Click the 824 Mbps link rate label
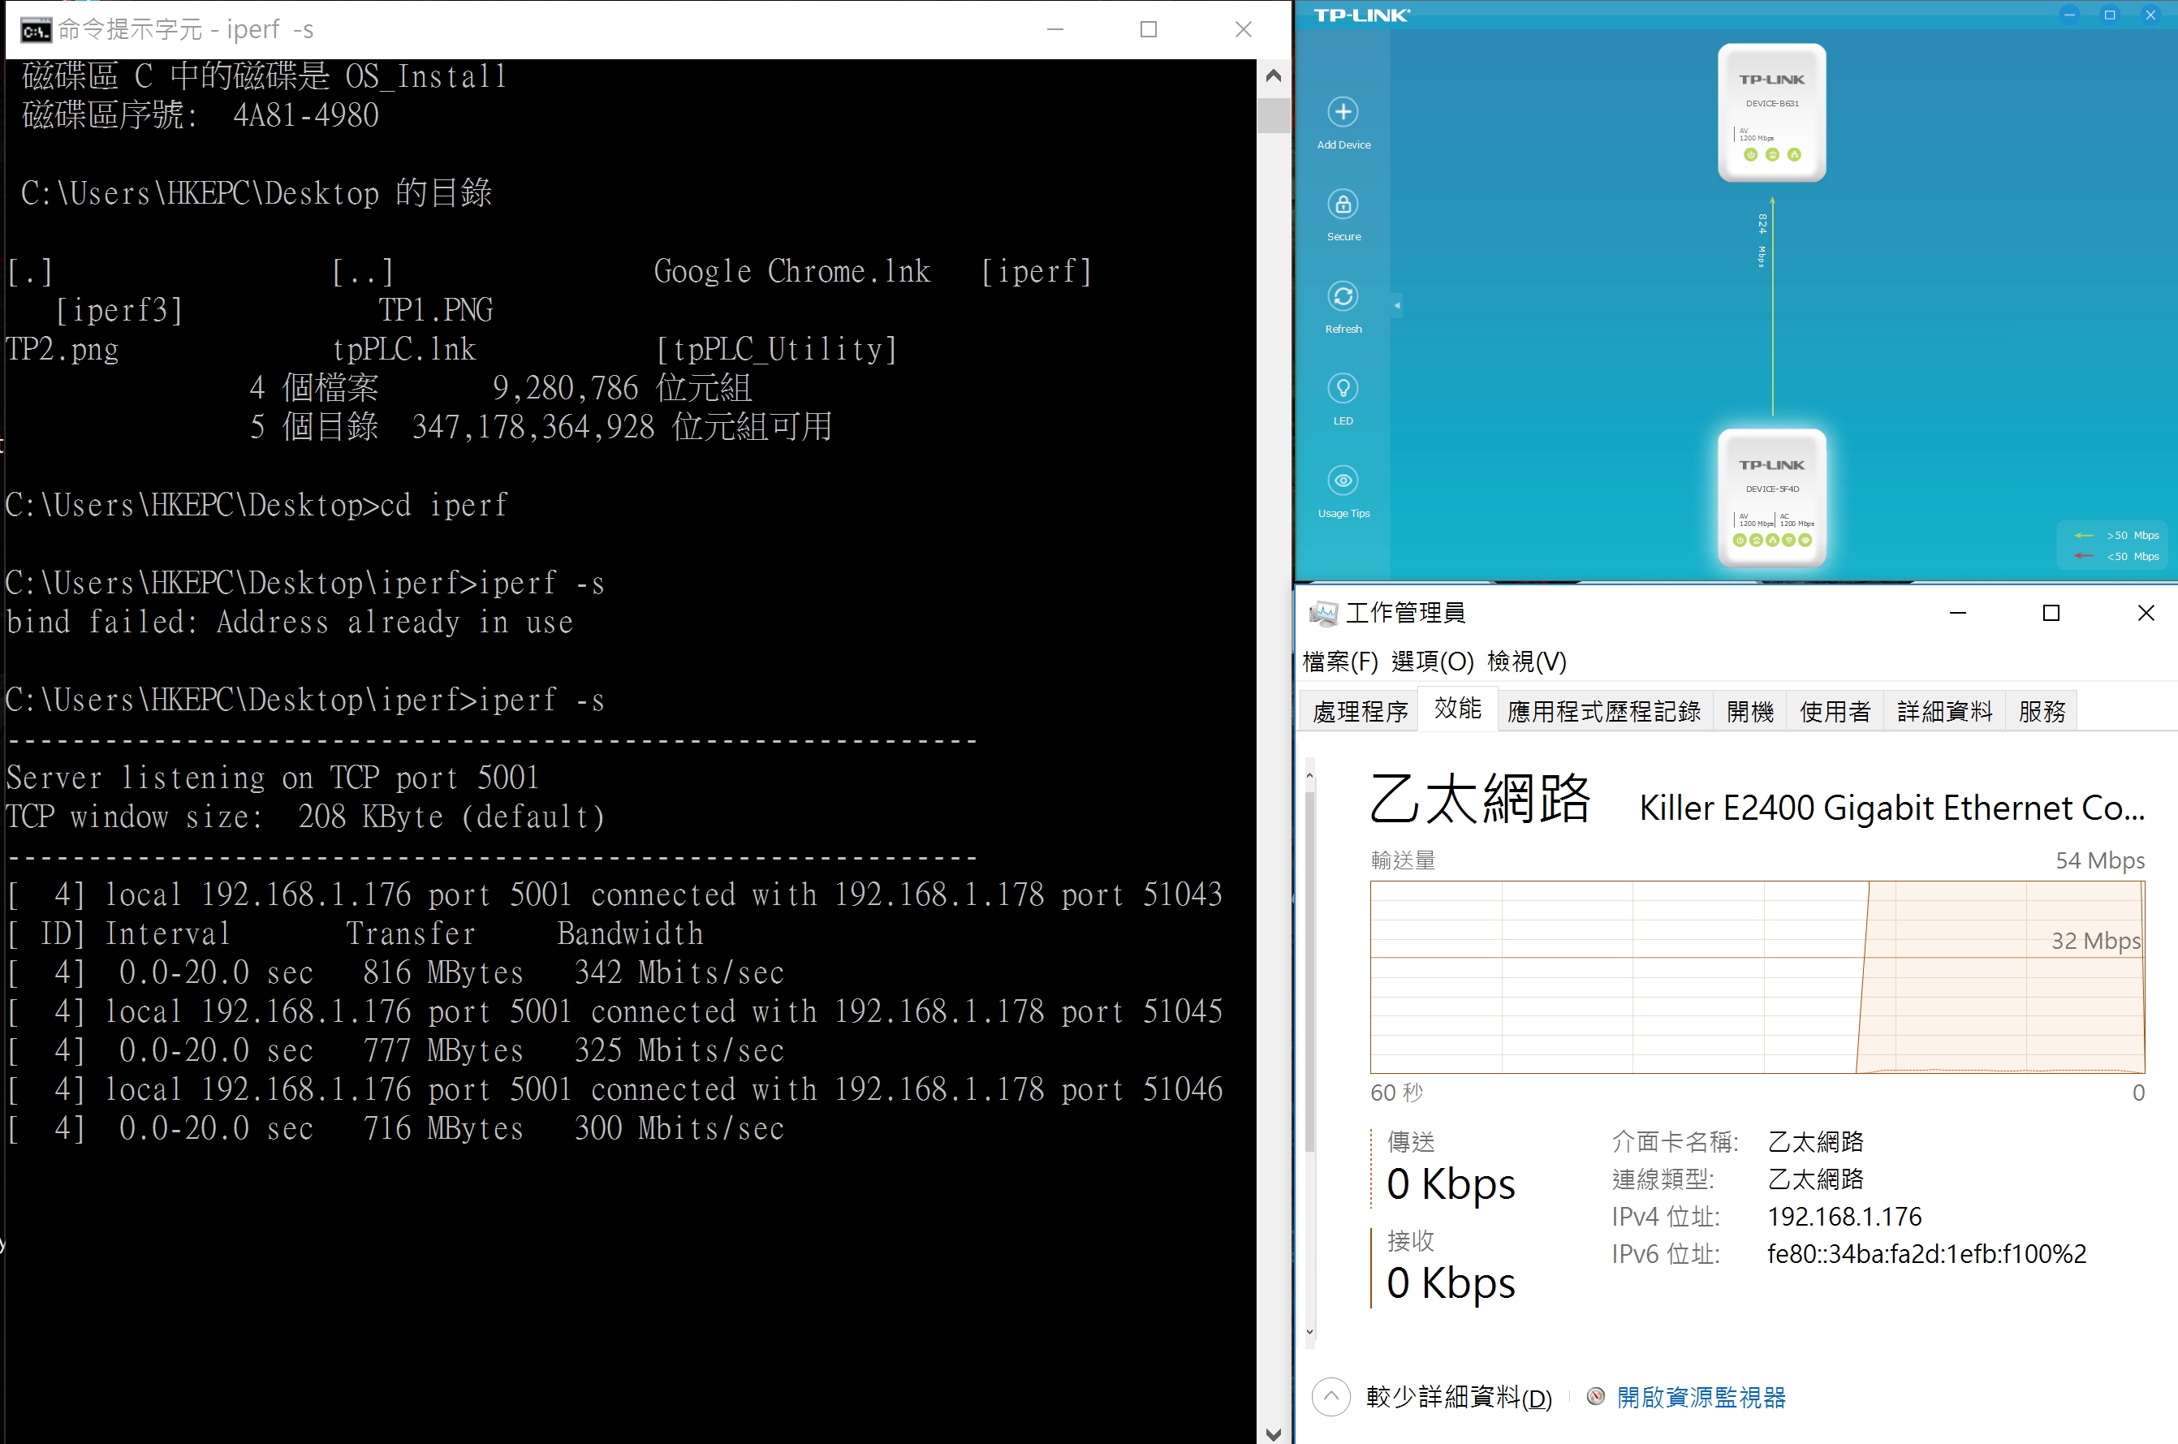 pyautogui.click(x=1762, y=241)
